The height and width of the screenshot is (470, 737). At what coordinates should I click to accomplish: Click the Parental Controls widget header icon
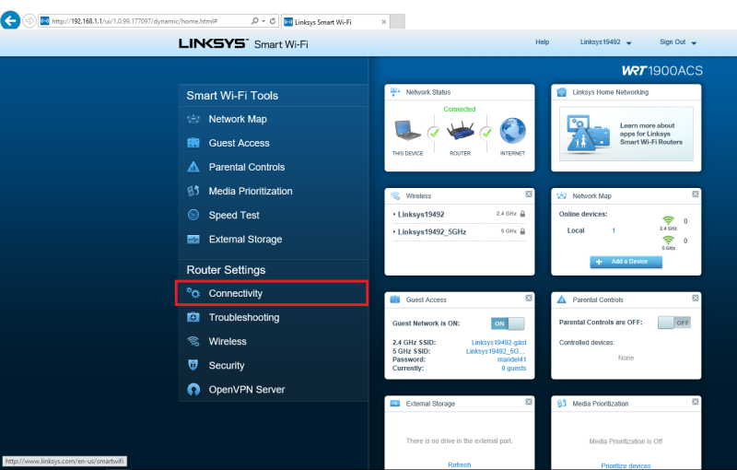click(x=562, y=300)
